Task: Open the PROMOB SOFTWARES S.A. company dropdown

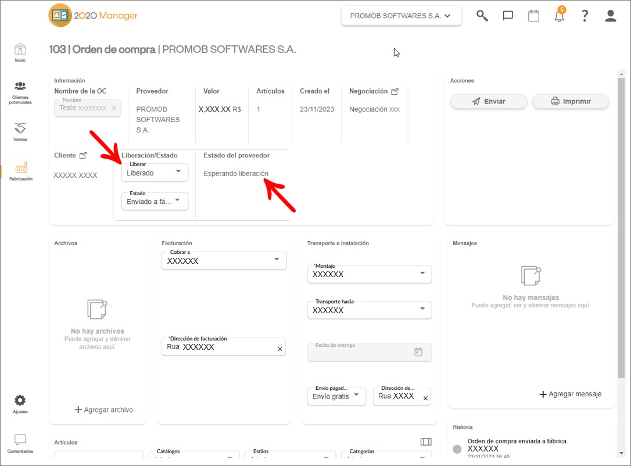Action: pos(401,16)
